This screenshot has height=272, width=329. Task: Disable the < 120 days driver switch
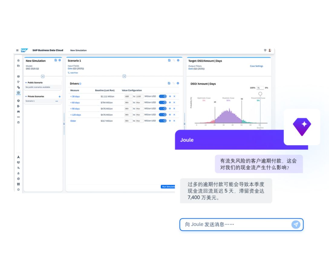pos(163,115)
